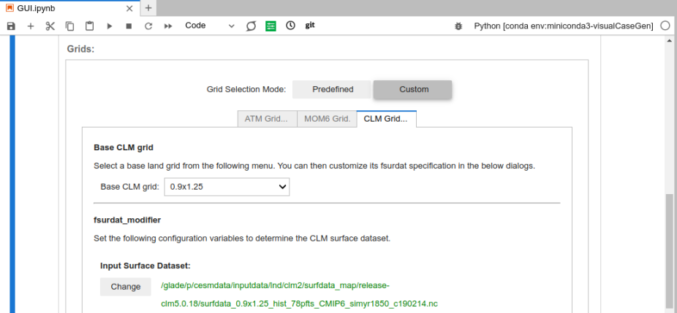Click the Change button for surface dataset
The image size is (677, 313).
125,287
